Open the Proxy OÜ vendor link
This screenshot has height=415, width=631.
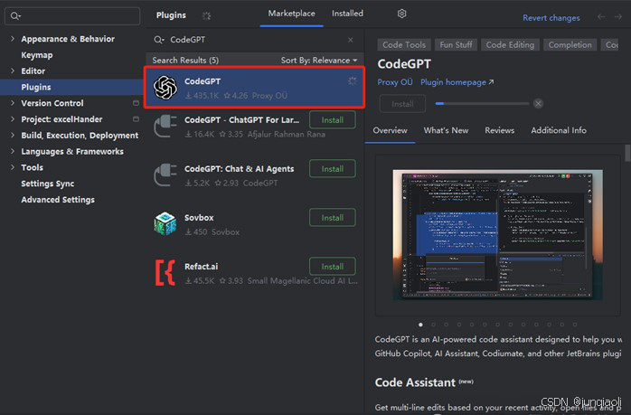click(x=395, y=82)
